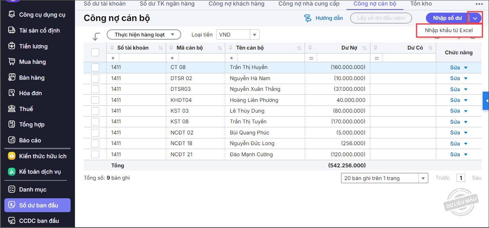
Task: Select checkbox for Đào Mạnh Cường row
Action: pos(95,154)
